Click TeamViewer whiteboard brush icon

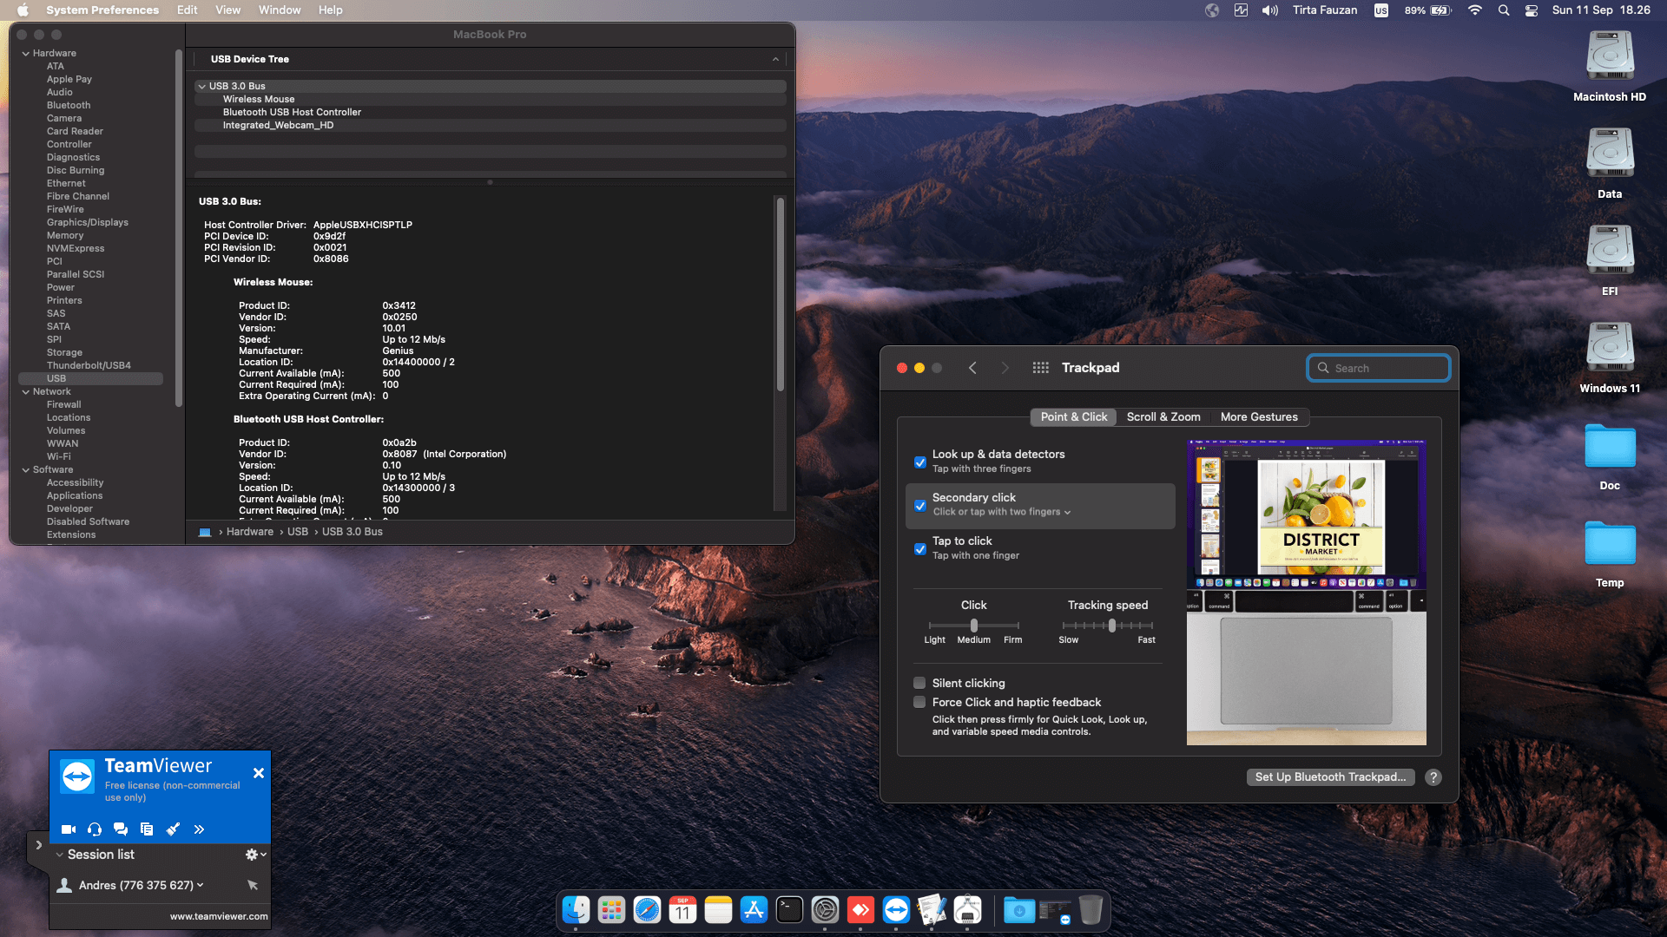point(173,829)
